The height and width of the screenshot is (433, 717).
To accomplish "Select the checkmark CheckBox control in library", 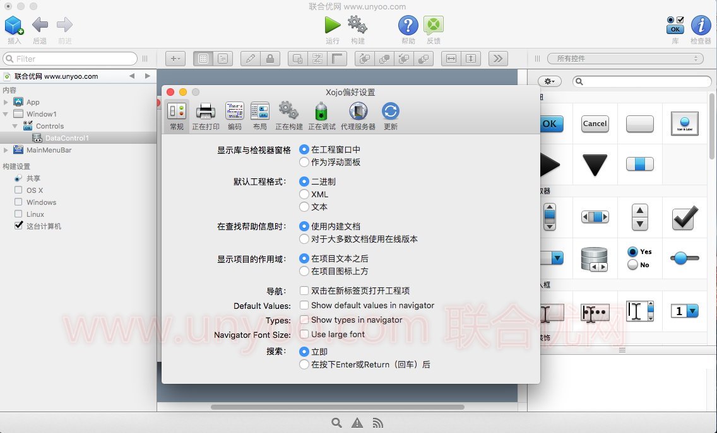I will [x=685, y=217].
